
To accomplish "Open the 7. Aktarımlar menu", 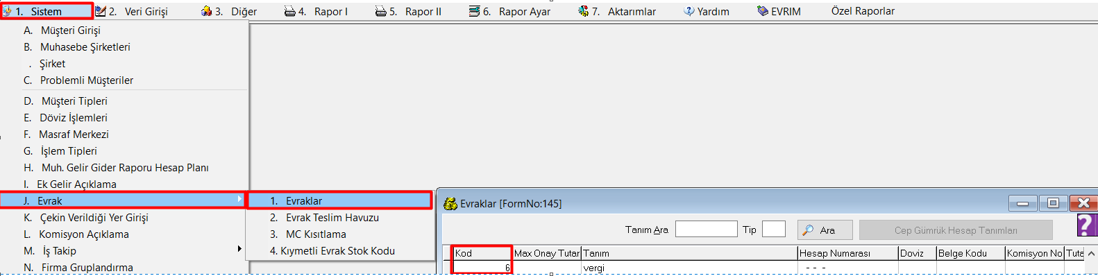I will (x=617, y=11).
